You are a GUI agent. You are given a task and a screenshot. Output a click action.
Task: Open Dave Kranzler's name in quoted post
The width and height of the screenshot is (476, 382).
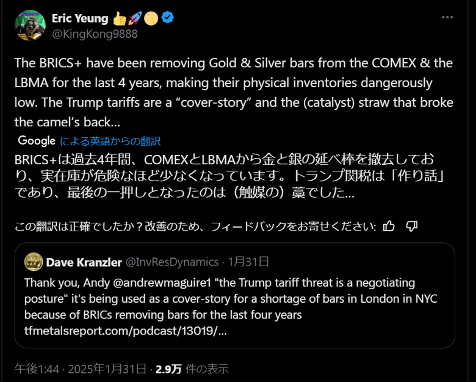[83, 262]
